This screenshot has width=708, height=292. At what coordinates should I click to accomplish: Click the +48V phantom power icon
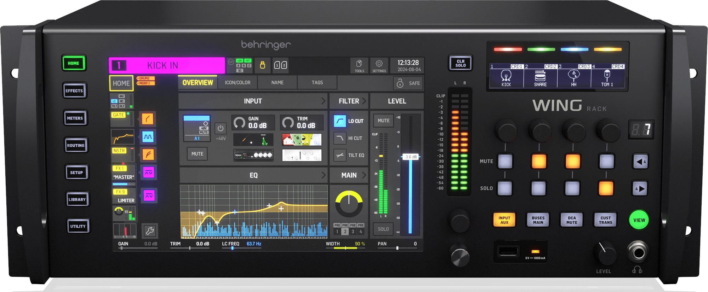[x=220, y=128]
